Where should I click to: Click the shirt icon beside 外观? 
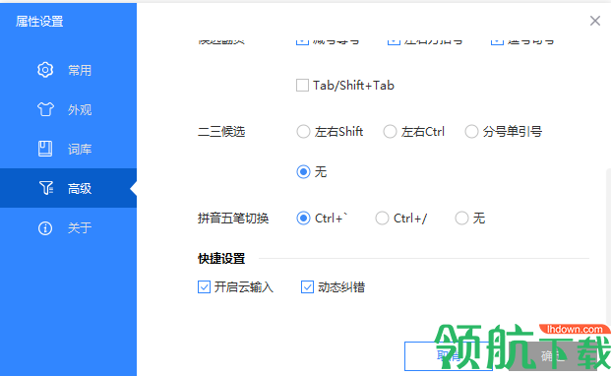click(45, 109)
